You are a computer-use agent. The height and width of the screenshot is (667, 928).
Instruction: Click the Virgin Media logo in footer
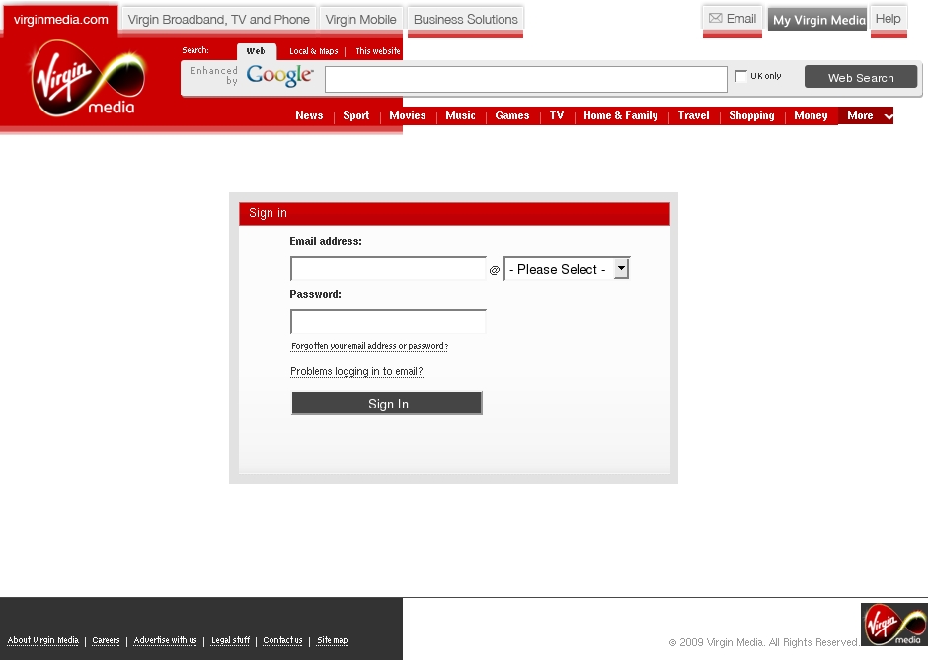894,625
